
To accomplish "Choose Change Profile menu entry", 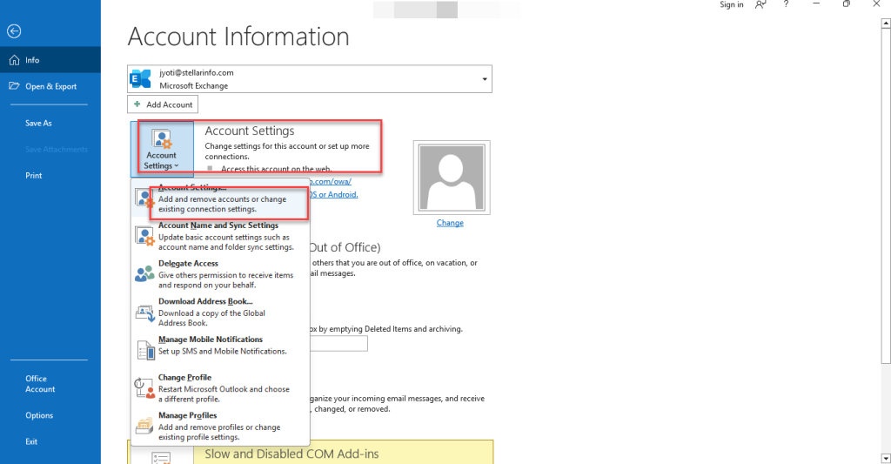I will coord(220,387).
